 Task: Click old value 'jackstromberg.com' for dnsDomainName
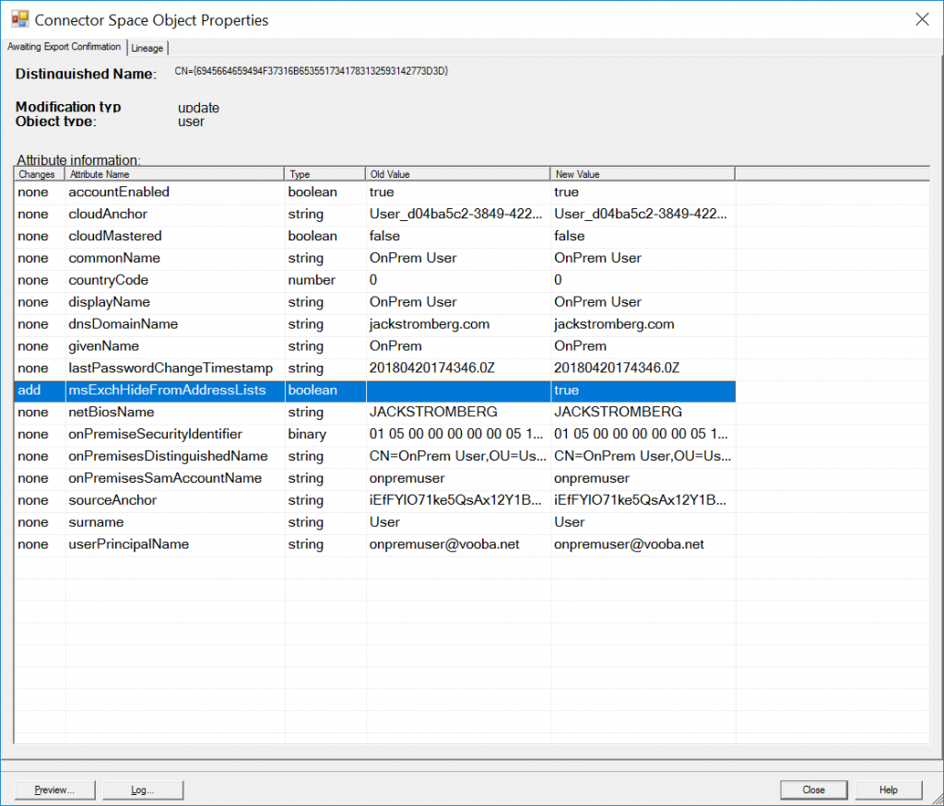coord(430,324)
